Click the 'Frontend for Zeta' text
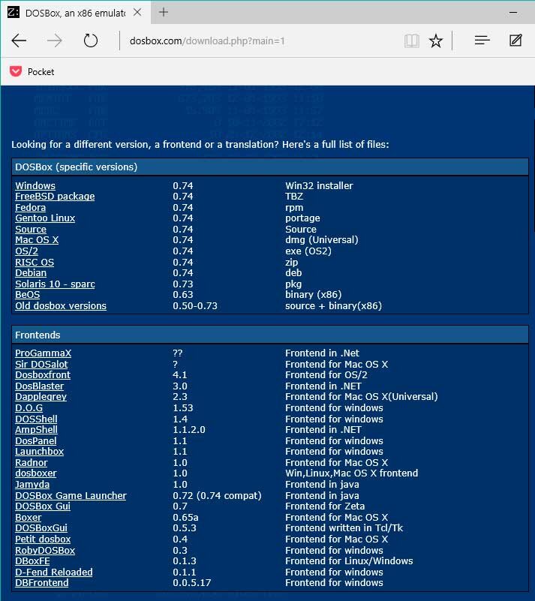This screenshot has width=535, height=601. pyautogui.click(x=325, y=506)
